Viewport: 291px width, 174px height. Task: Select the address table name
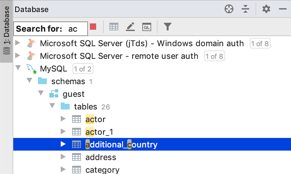[101, 157]
